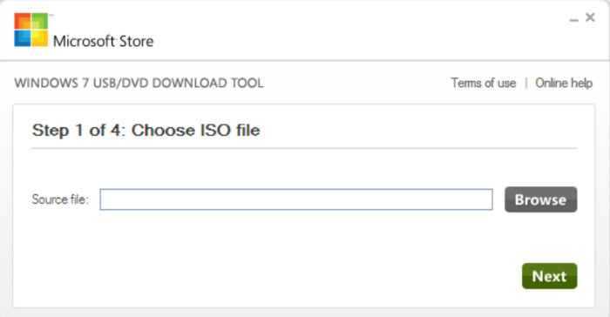Select the 'Step 1 of 4' heading
This screenshot has height=317, width=610.
pos(146,131)
